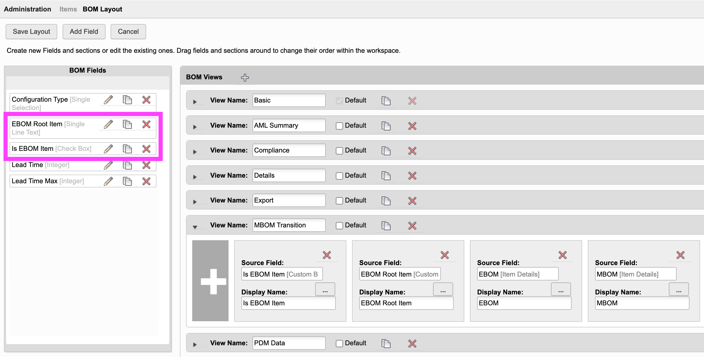
Task: Go to Items breadcrumb
Action: click(68, 9)
